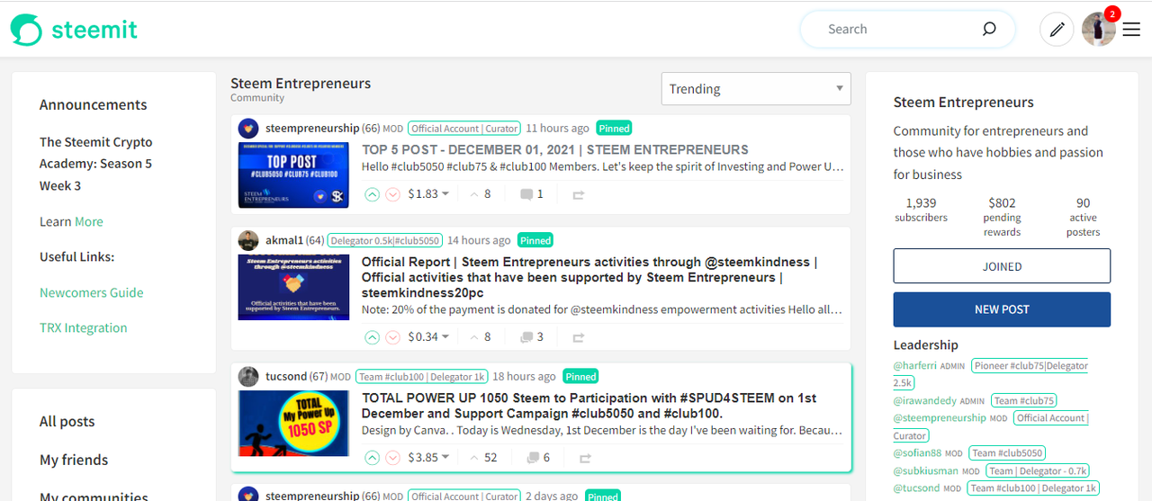Open Steemit Crypto Academy Season 5 announcement

click(x=96, y=164)
